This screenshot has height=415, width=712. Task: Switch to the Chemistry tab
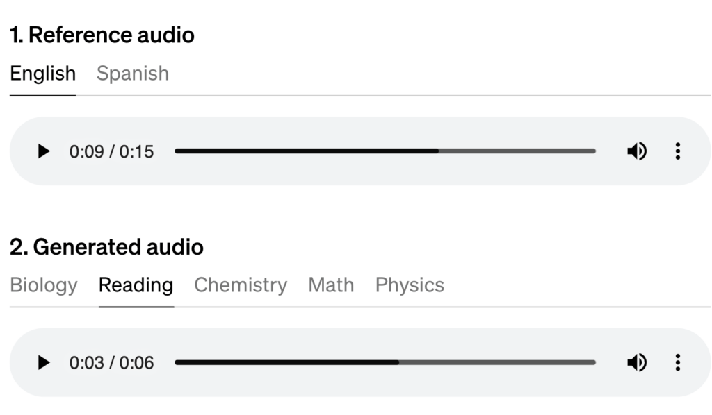click(241, 285)
